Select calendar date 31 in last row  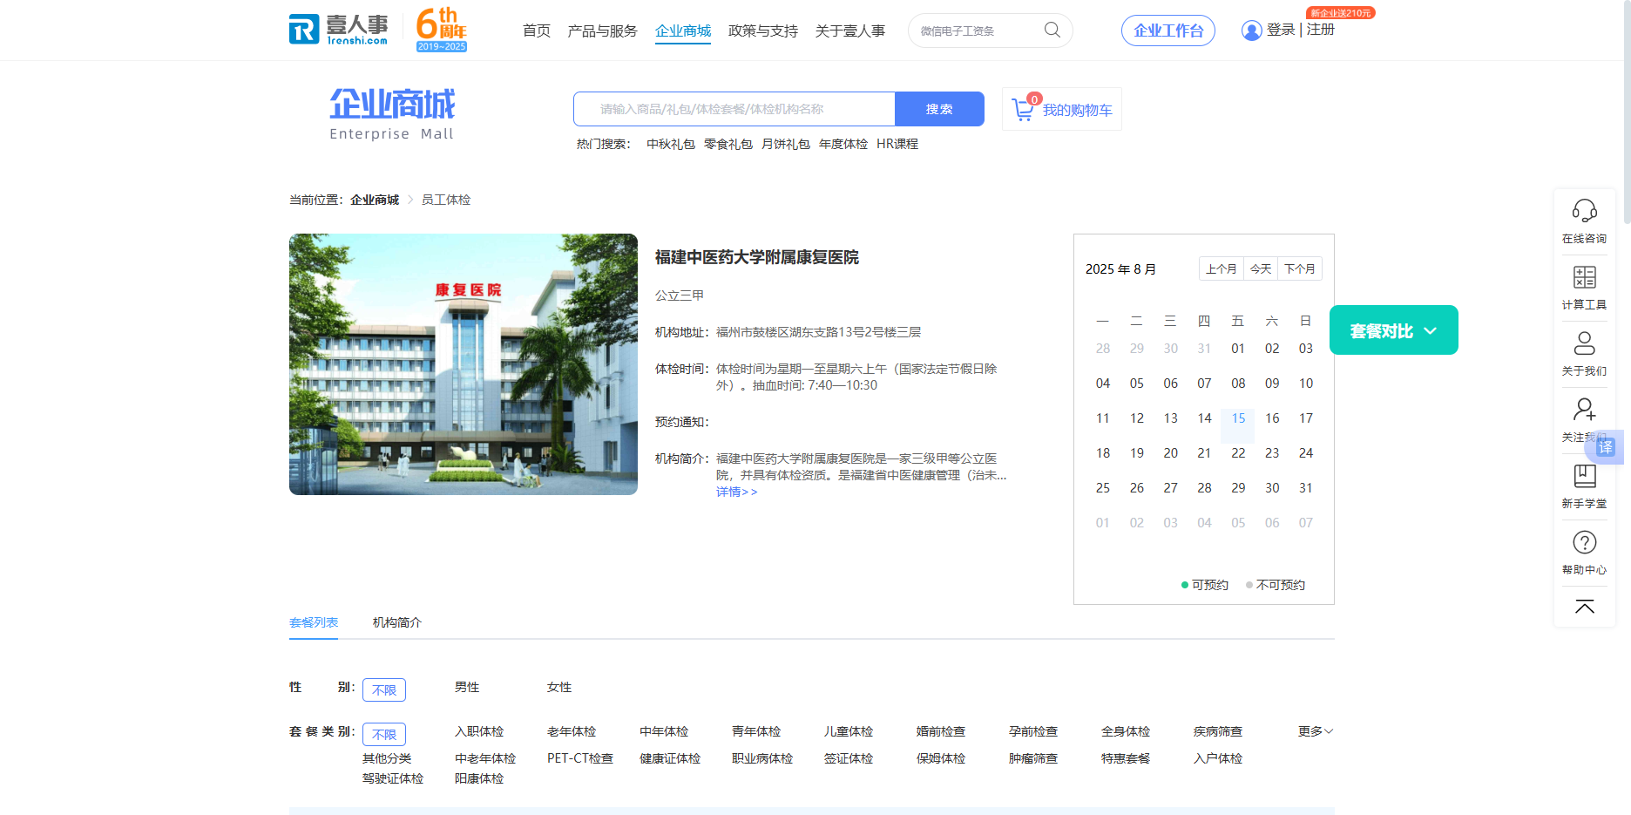pyautogui.click(x=1305, y=488)
